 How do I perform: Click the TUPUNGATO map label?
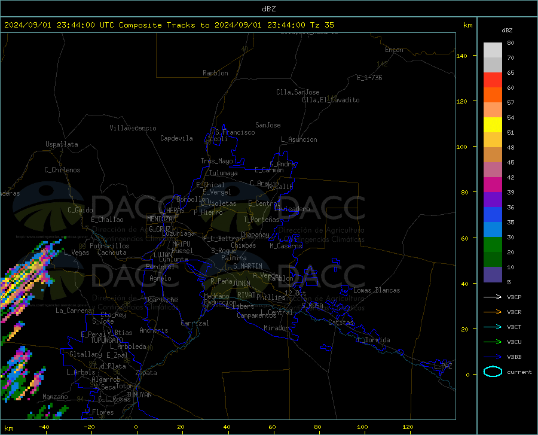click(x=107, y=340)
